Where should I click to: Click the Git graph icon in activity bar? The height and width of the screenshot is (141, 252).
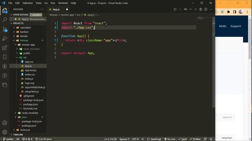click(5, 76)
